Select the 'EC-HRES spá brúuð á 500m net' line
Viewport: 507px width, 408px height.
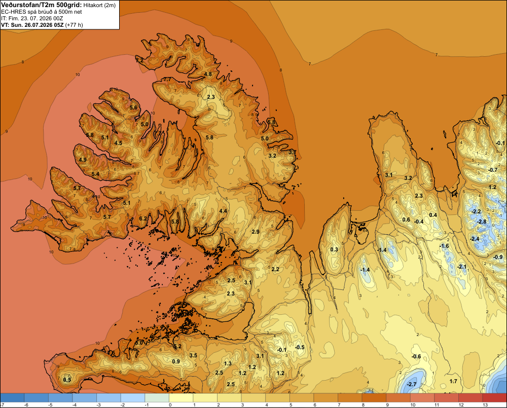(42, 12)
